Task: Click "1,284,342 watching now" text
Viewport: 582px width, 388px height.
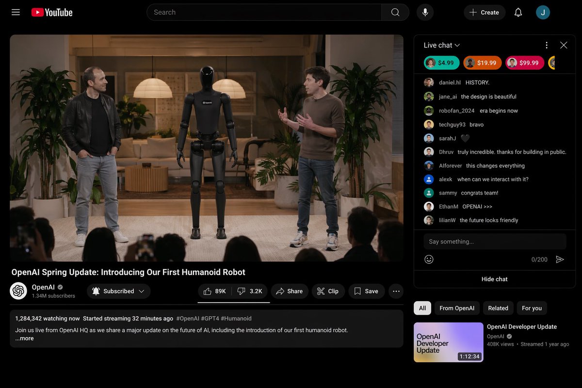Action: pos(48,319)
